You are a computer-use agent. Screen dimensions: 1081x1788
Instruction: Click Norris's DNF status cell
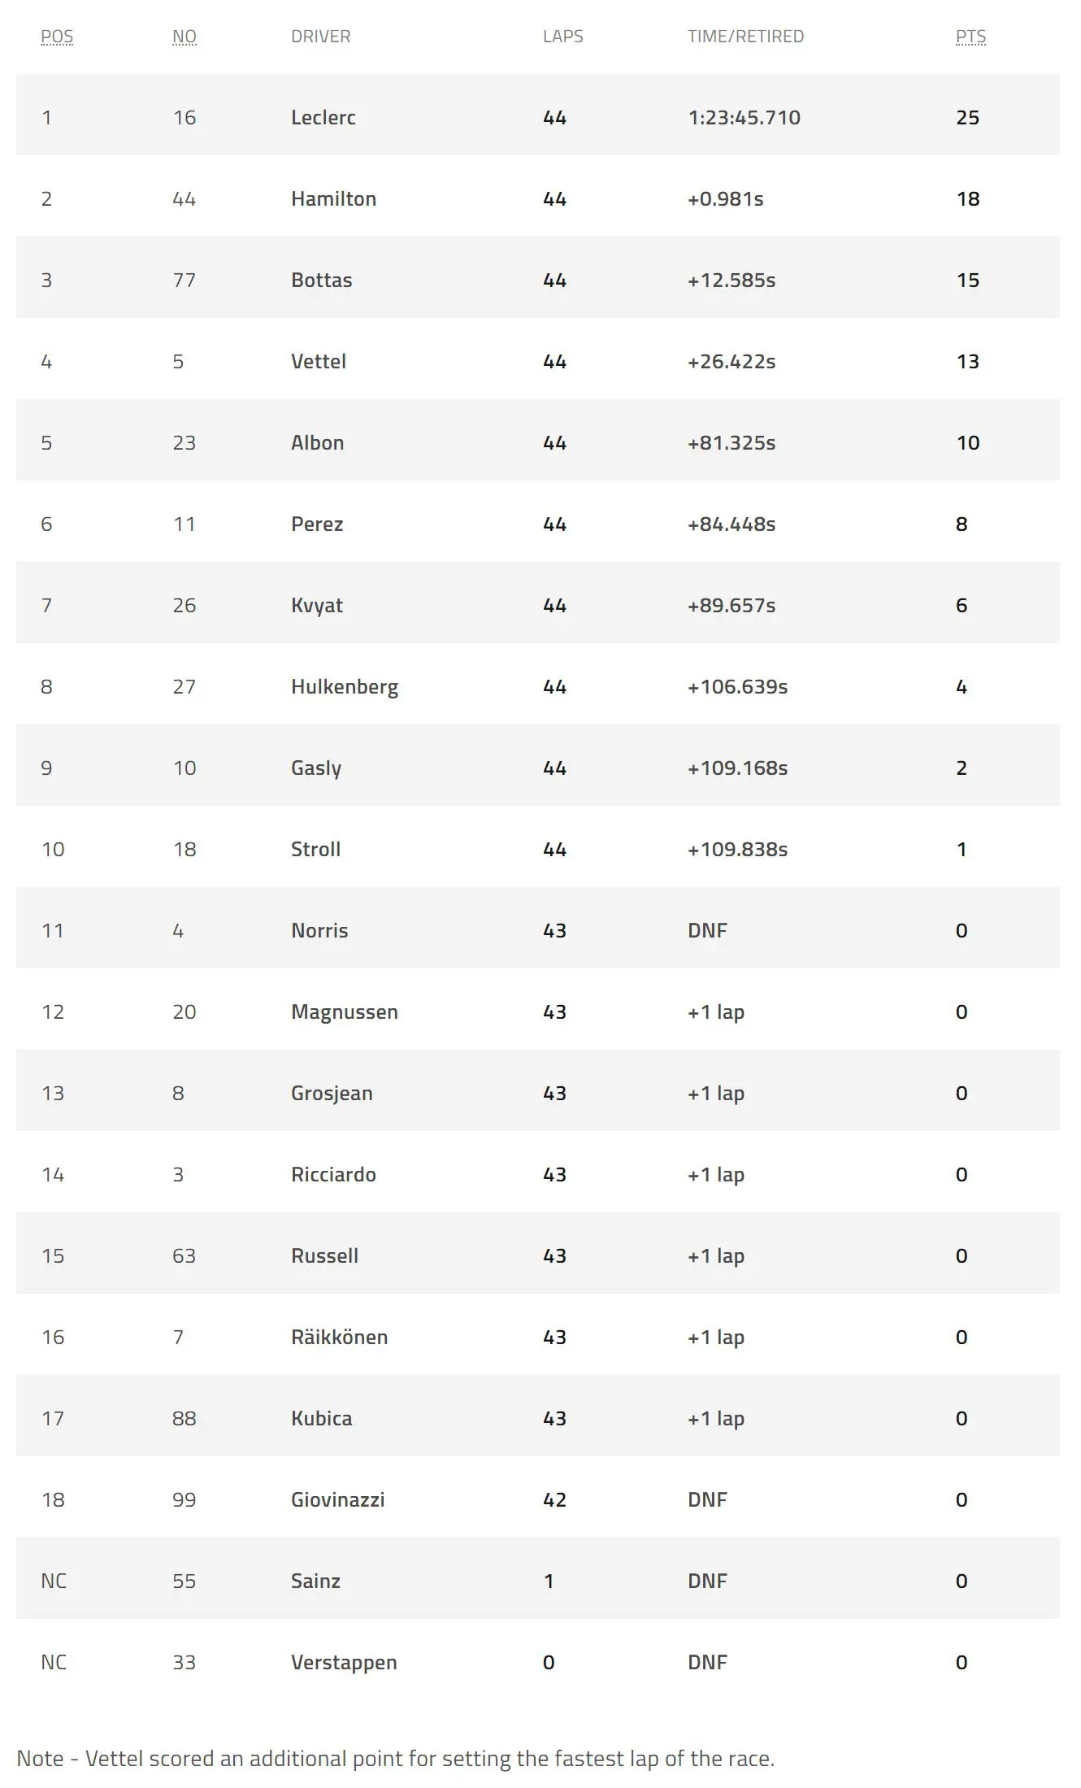tap(707, 931)
